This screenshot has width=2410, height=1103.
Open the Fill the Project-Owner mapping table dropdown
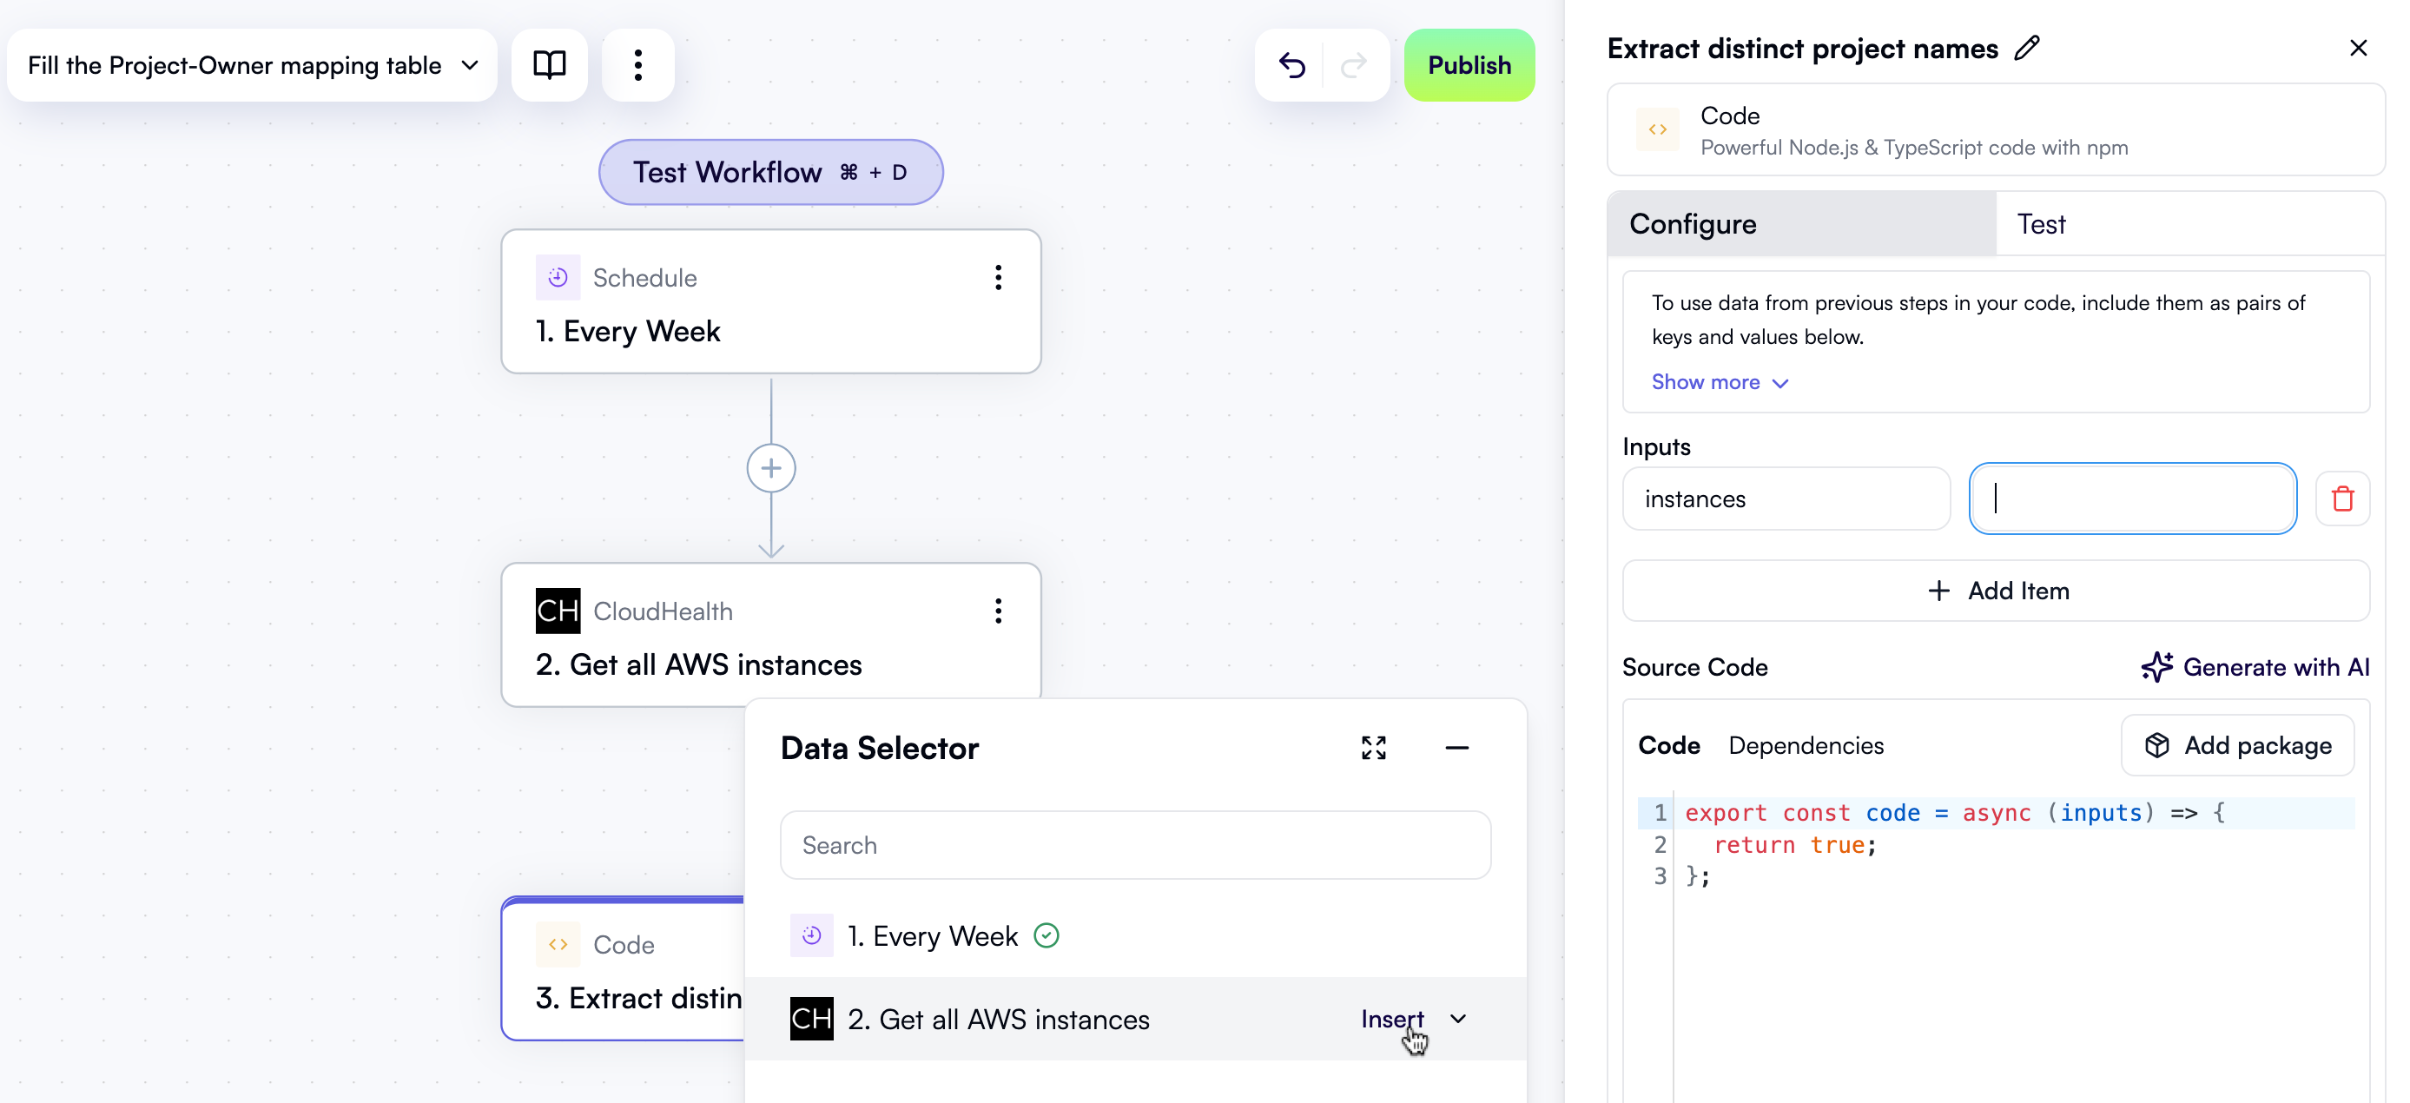pos(470,64)
